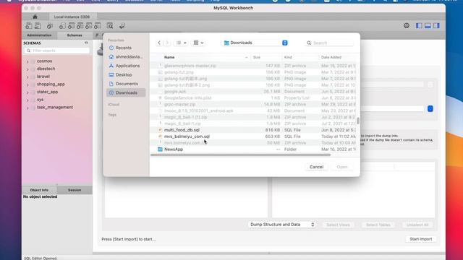The height and width of the screenshot is (260, 463).
Task: Open the inspector for selected object
Action: (x=50, y=26)
